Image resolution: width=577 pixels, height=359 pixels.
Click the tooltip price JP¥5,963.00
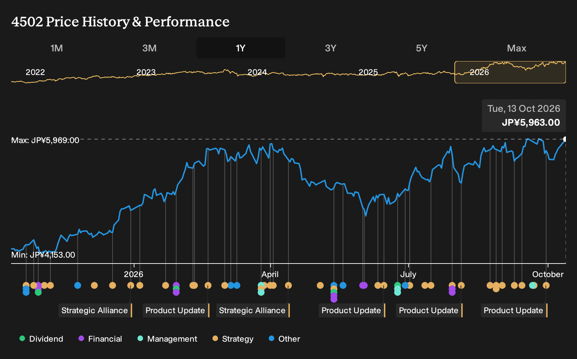click(x=531, y=123)
